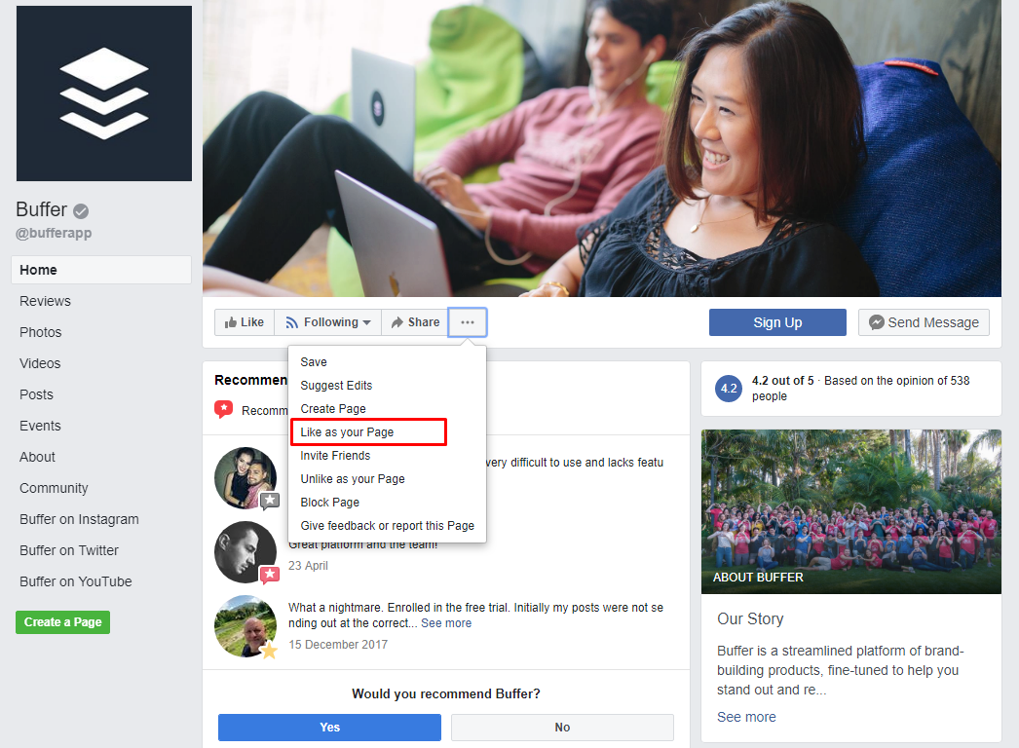Open About in sidebar

(37, 457)
